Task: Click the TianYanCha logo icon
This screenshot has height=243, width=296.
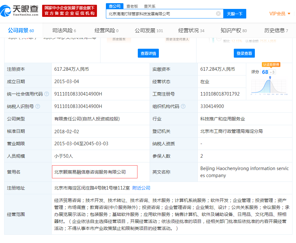Action: coord(6,10)
